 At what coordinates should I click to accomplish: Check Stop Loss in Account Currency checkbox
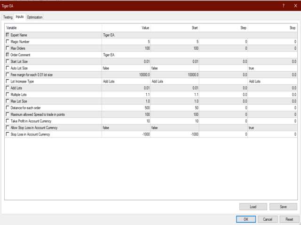8,134
